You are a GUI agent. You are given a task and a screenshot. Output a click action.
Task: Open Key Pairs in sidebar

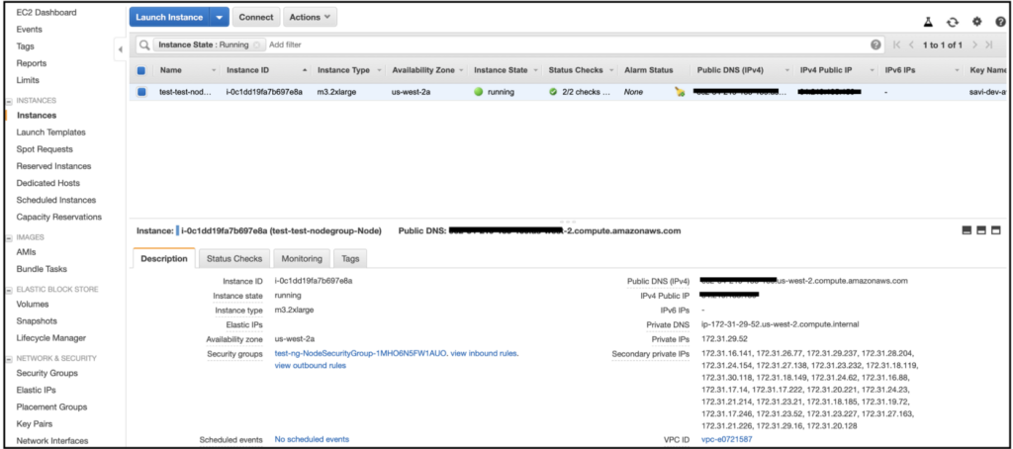coord(35,424)
